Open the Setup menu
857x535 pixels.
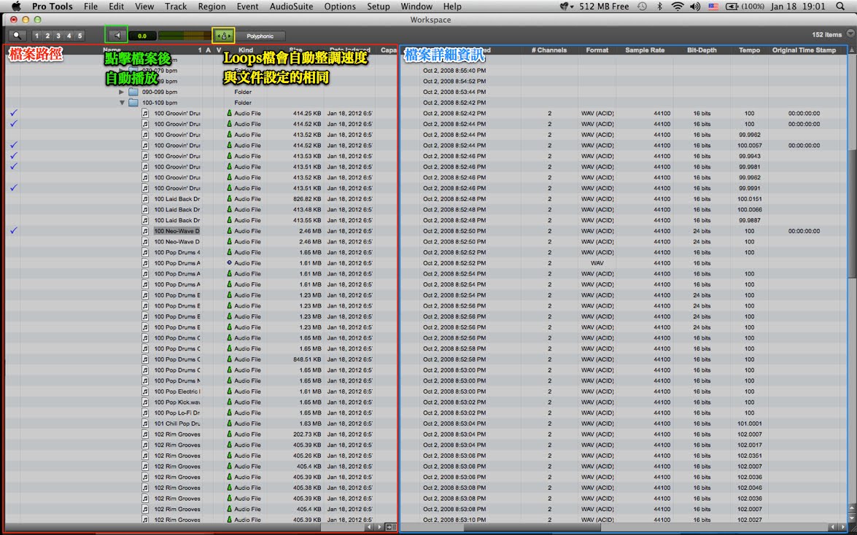379,7
